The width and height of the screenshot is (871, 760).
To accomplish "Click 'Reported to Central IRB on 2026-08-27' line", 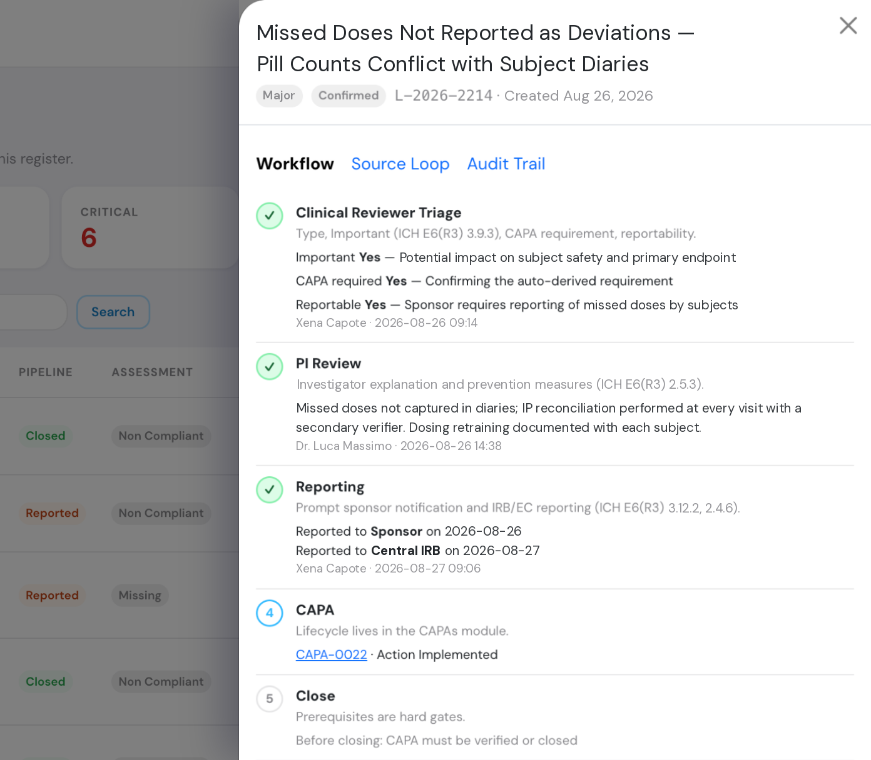I will click(418, 551).
